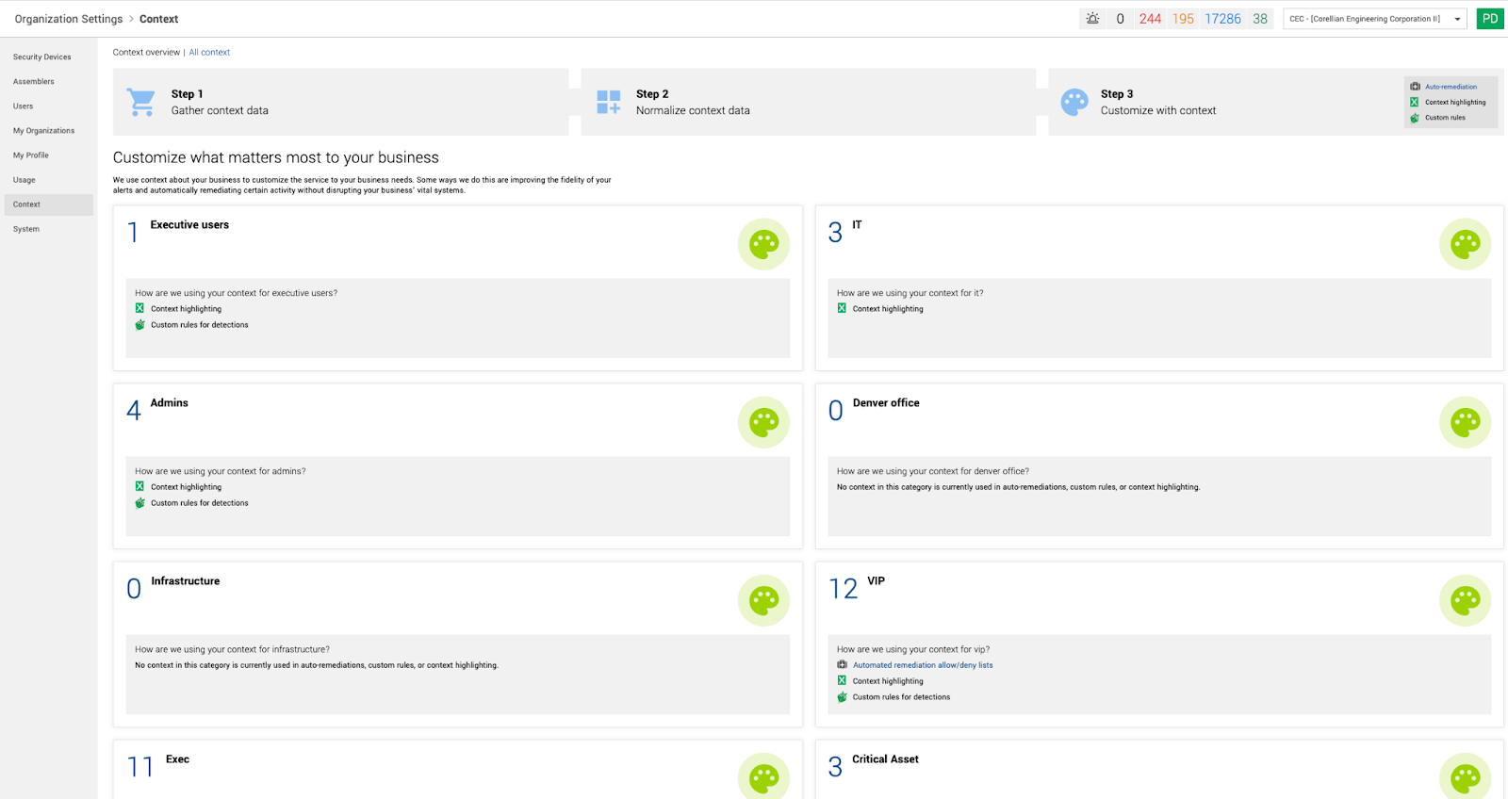This screenshot has height=799, width=1508.
Task: Open Assemblers in sidebar
Action: tap(33, 81)
